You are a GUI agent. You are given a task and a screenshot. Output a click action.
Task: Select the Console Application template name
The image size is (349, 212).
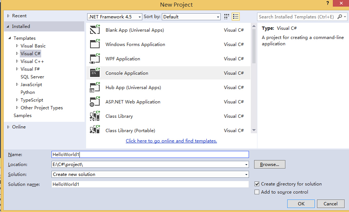click(127, 73)
